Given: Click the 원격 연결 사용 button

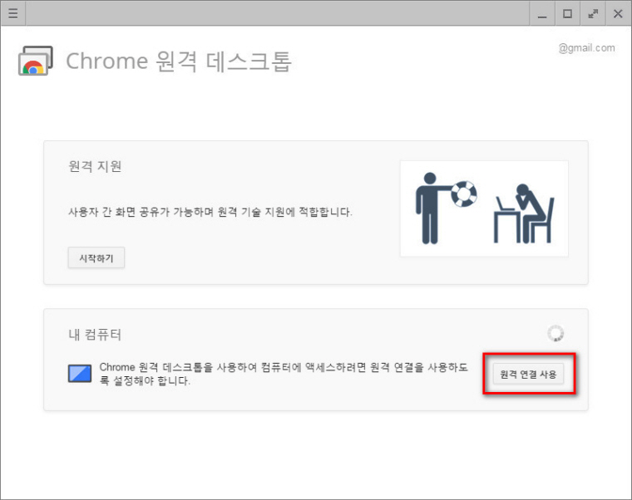Looking at the screenshot, I should point(528,375).
